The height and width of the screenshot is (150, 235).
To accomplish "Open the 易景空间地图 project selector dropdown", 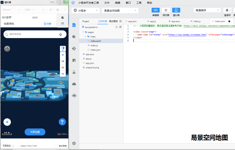I will pos(120,11).
